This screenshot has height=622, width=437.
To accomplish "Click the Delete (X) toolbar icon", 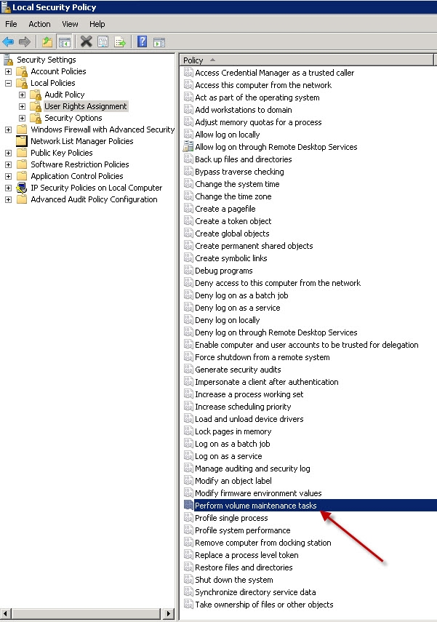I will pos(86,41).
